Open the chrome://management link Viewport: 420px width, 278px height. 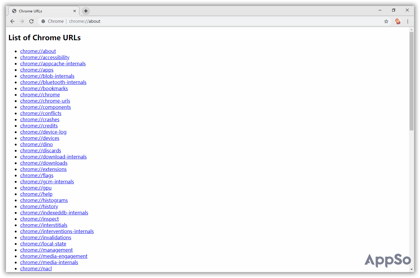(x=46, y=250)
